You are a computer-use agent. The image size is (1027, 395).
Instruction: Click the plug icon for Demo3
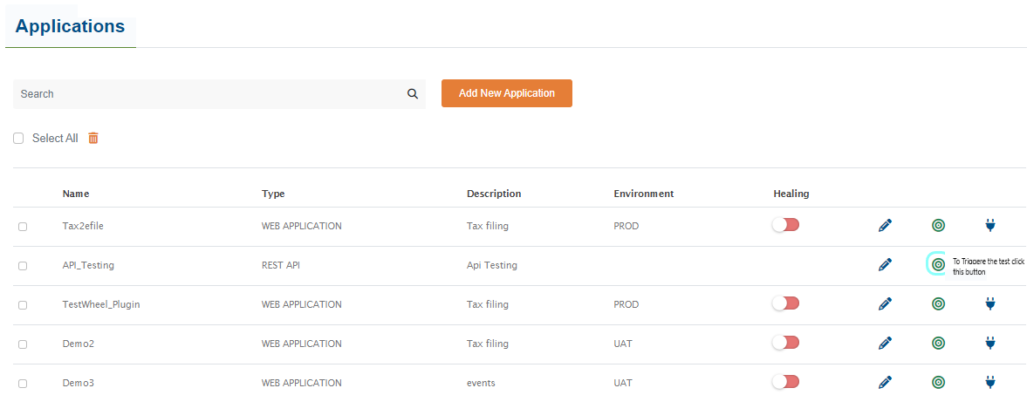989,382
